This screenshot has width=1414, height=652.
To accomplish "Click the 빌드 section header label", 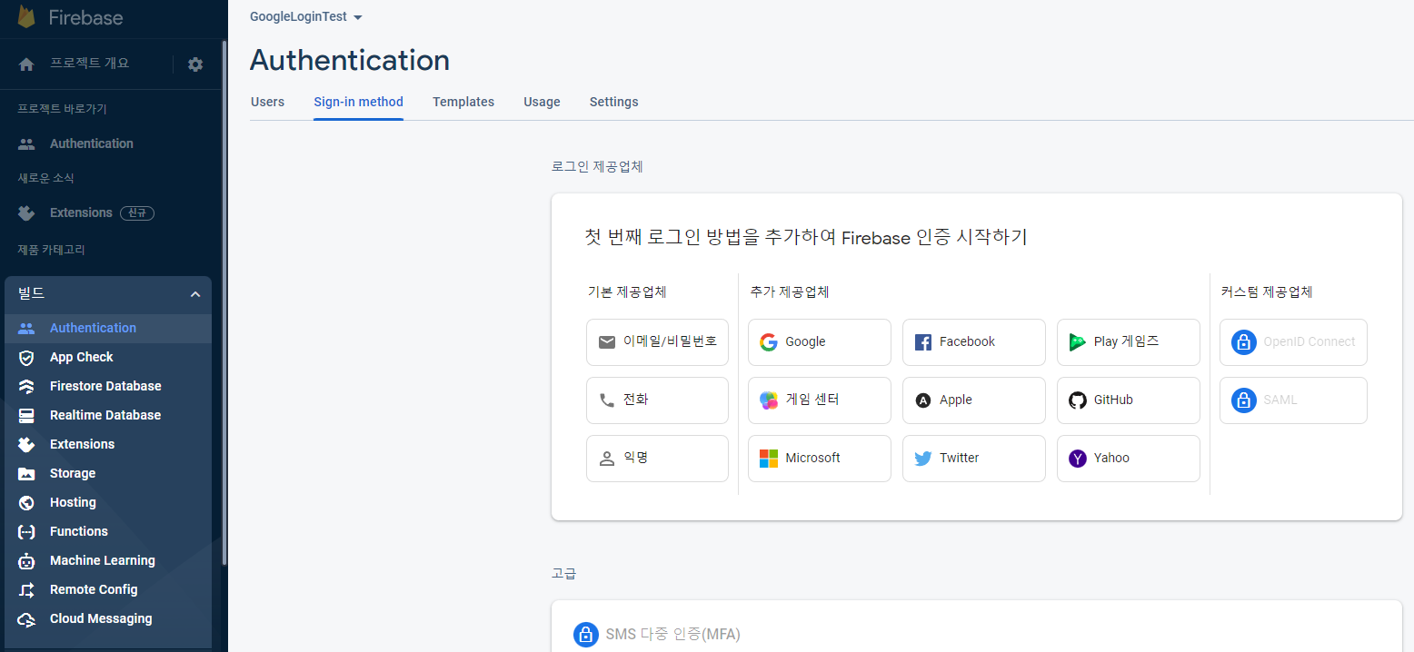I will [x=32, y=293].
